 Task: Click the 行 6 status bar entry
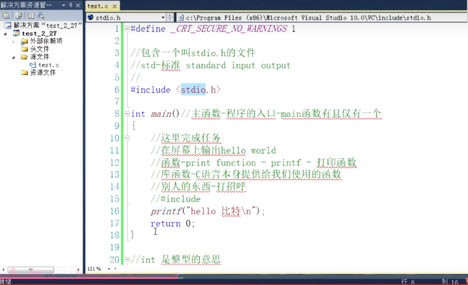point(408,282)
